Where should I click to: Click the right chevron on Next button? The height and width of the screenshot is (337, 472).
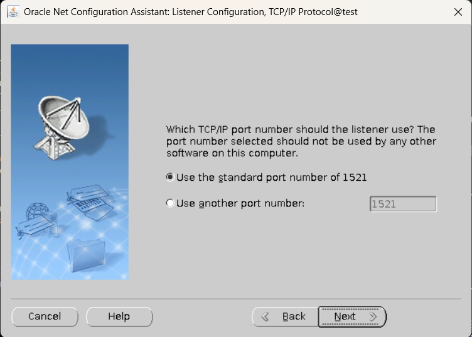pos(373,316)
